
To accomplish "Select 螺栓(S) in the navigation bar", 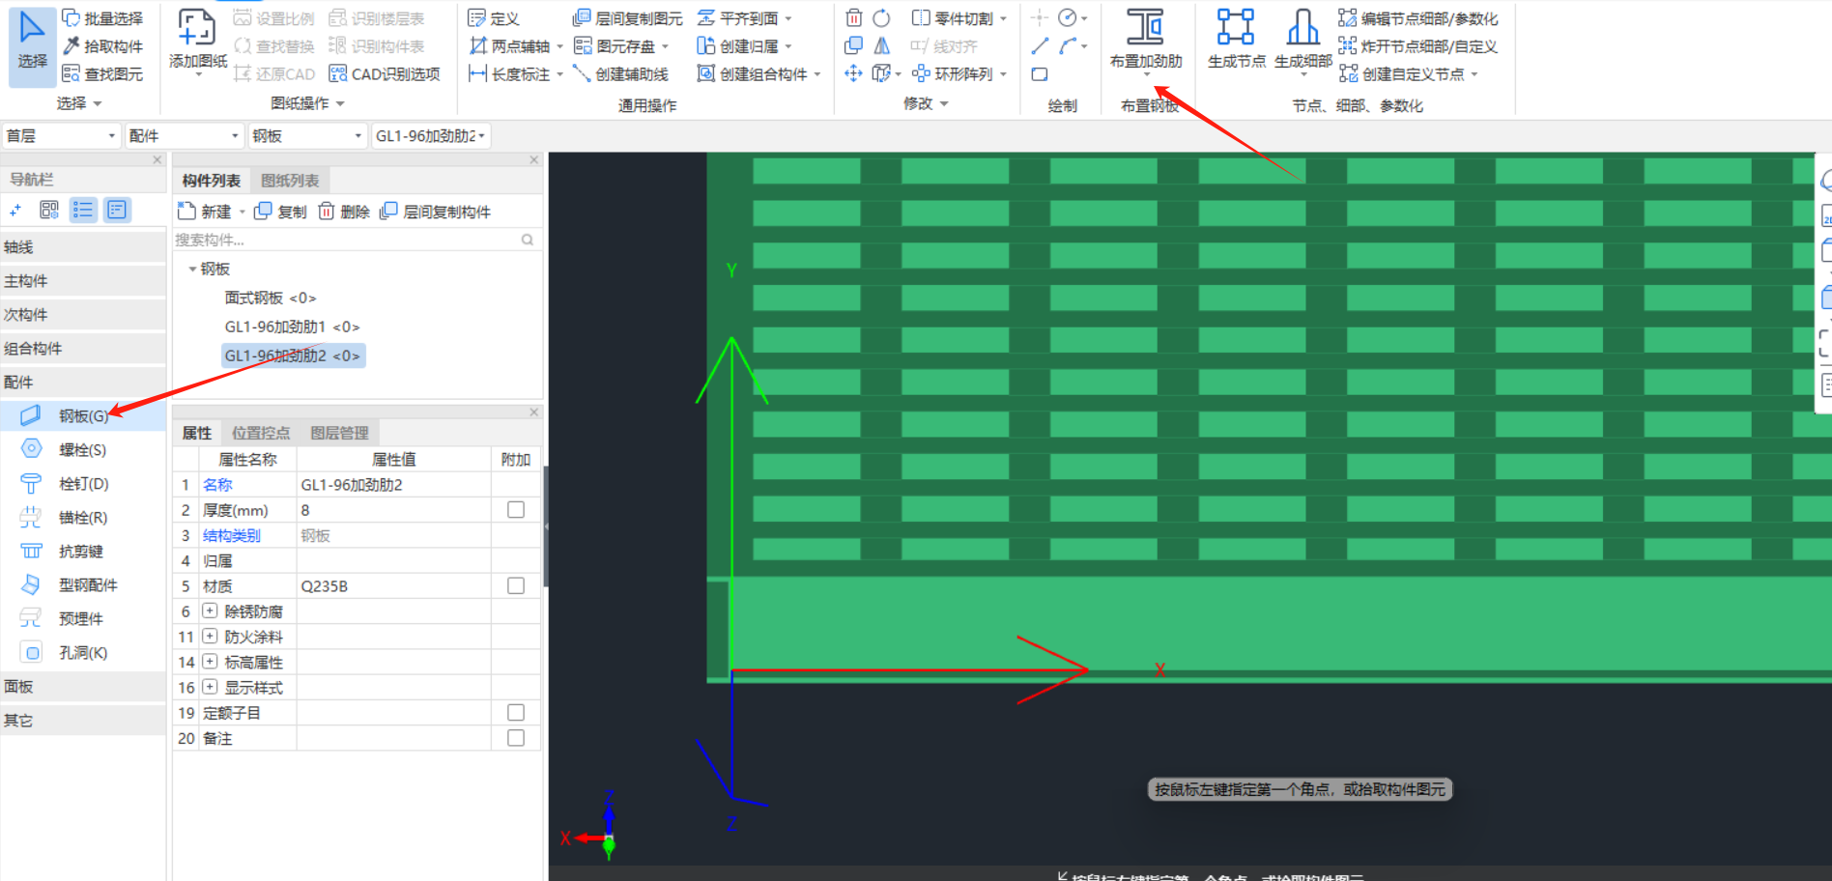I will [x=82, y=450].
